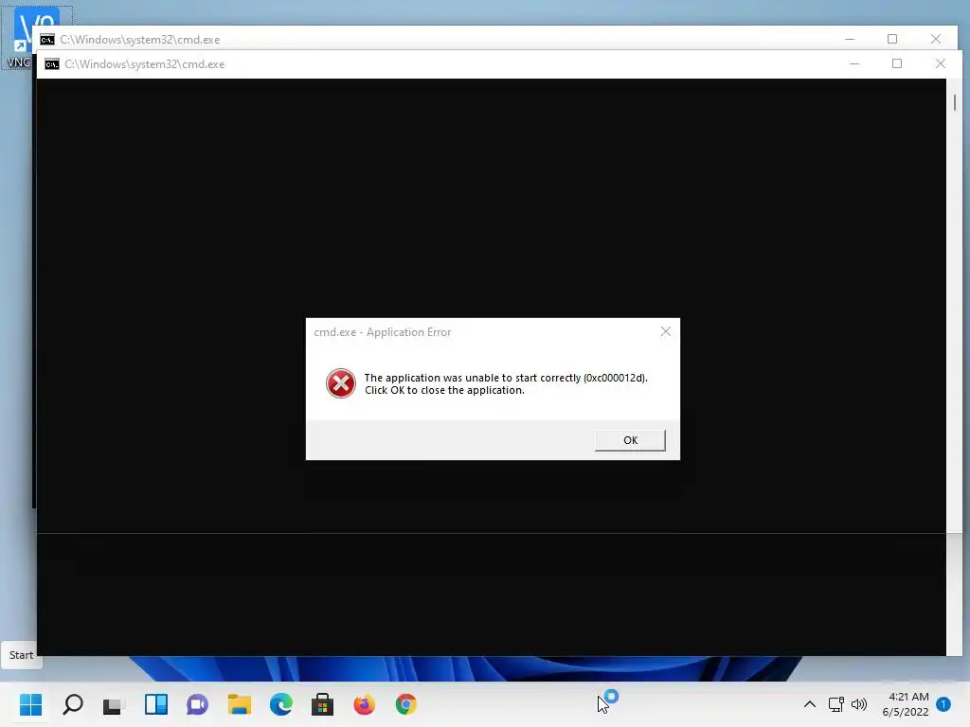Minimize the front cmd.exe window
This screenshot has height=727, width=970.
pyautogui.click(x=854, y=63)
